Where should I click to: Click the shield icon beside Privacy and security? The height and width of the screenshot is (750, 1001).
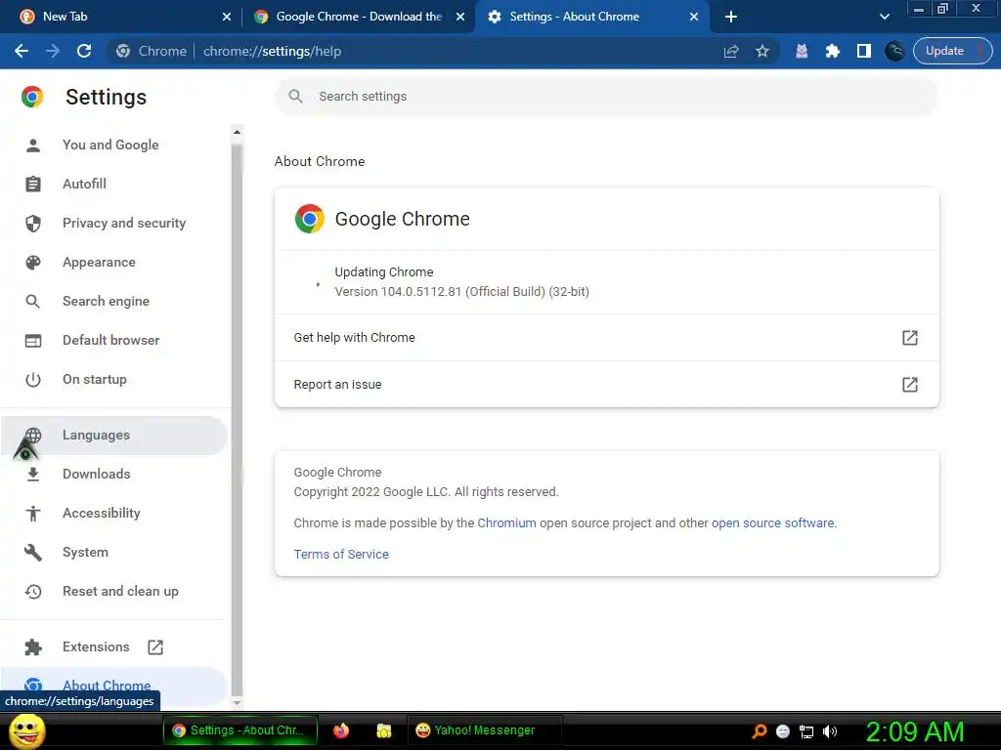point(33,224)
